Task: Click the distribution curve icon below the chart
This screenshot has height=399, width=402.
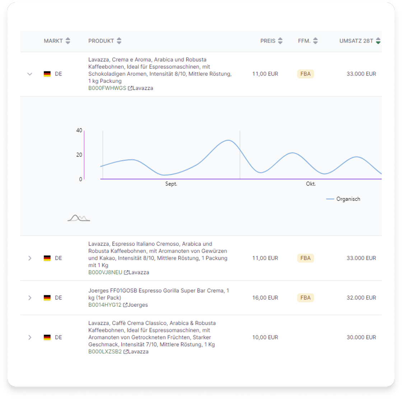Action: click(x=79, y=218)
